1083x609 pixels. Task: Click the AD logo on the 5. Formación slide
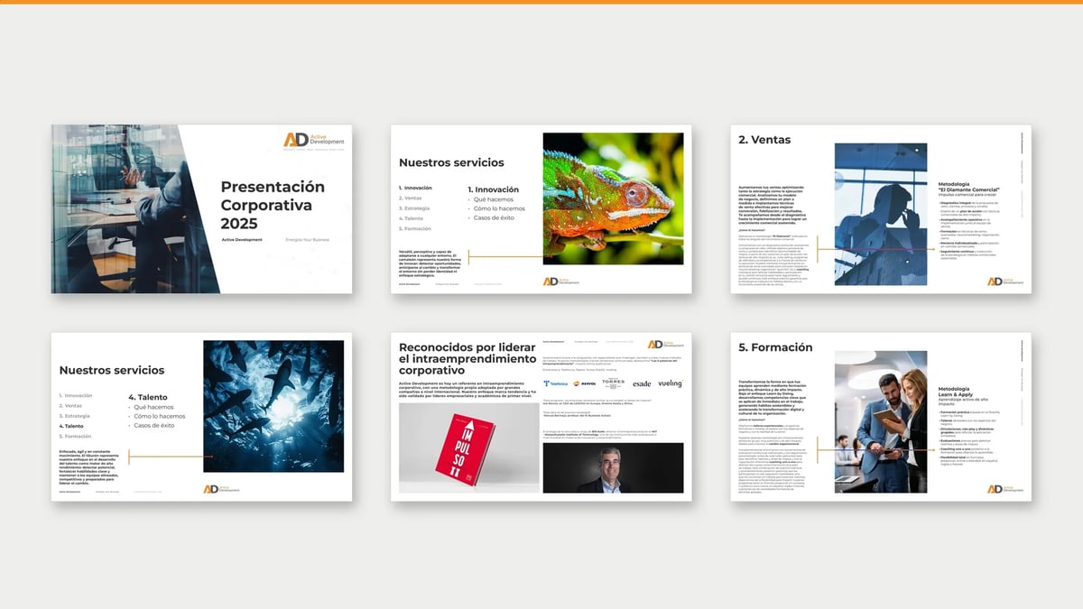(1005, 489)
